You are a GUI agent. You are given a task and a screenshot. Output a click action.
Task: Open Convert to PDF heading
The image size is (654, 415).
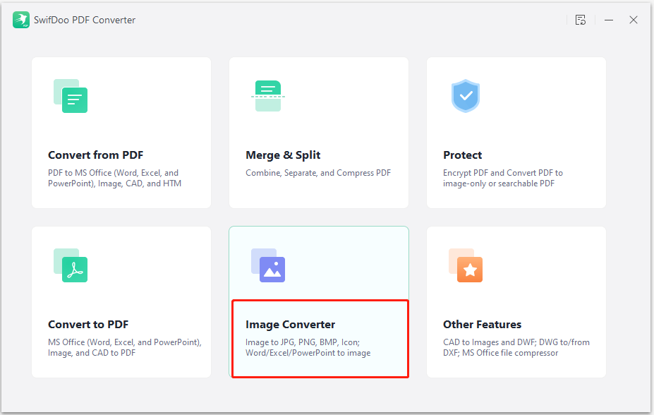click(88, 325)
